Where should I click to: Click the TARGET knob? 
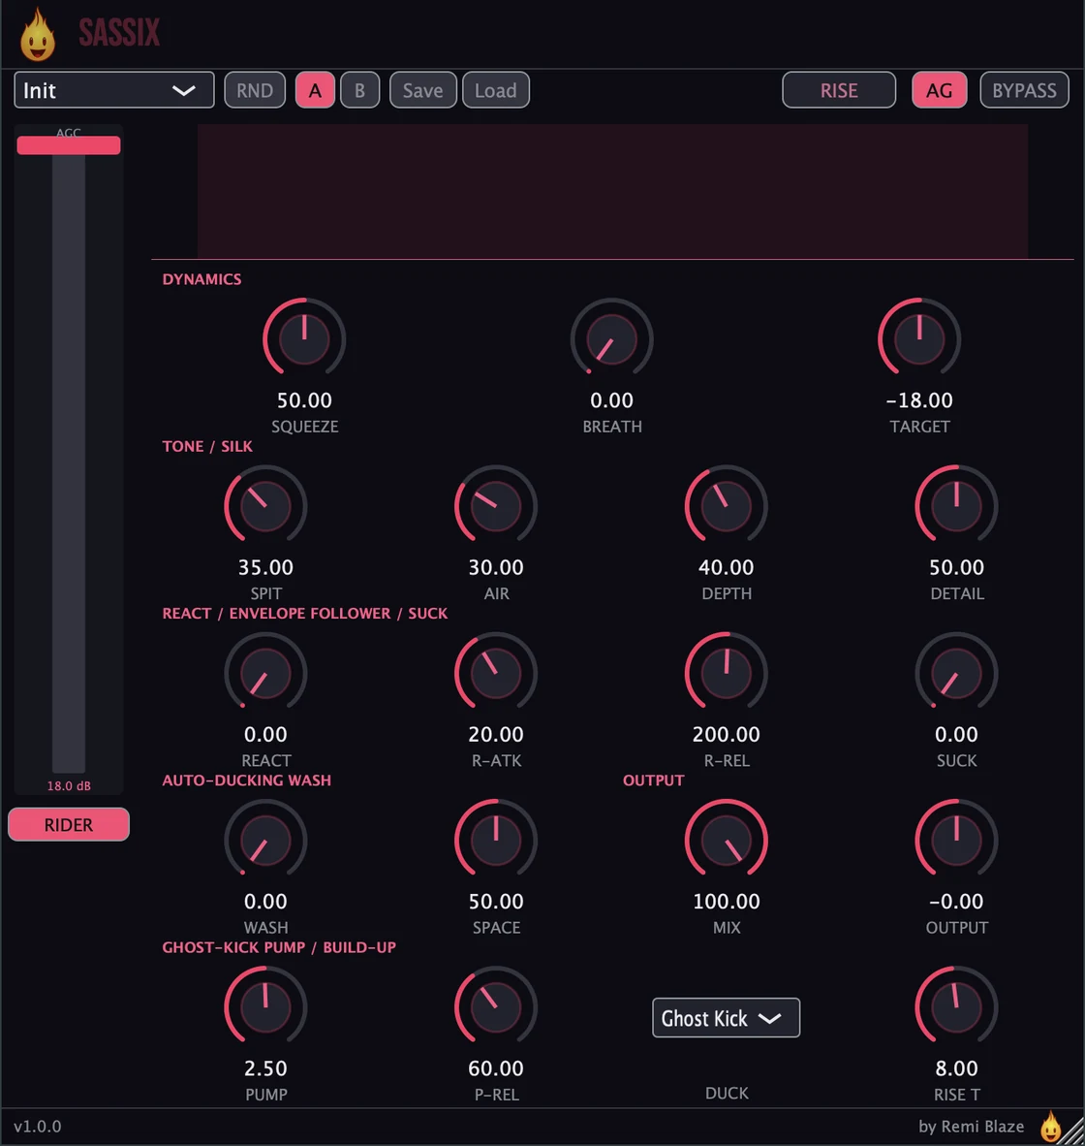coord(919,339)
